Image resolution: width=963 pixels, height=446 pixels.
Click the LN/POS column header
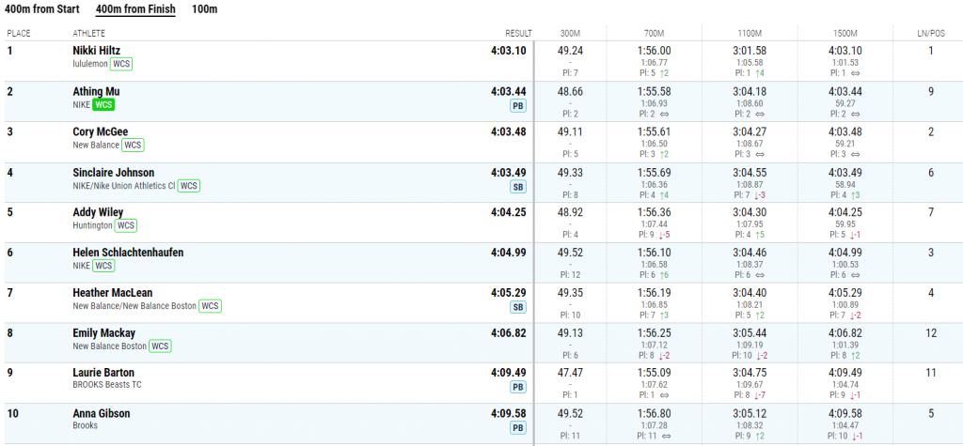point(931,33)
